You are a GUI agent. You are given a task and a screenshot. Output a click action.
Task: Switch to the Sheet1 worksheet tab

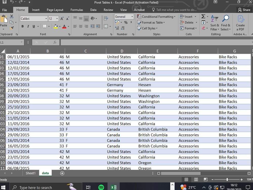click(x=31, y=173)
